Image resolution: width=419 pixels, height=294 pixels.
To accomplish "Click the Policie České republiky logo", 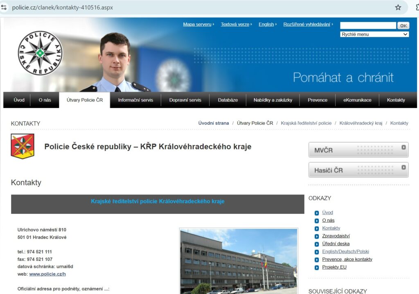I will point(40,53).
